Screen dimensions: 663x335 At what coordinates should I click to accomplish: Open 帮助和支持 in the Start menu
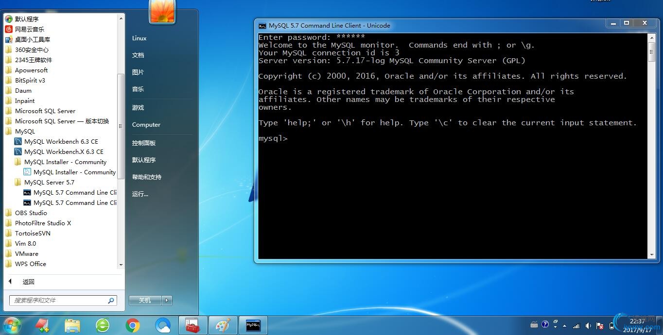pyautogui.click(x=147, y=177)
